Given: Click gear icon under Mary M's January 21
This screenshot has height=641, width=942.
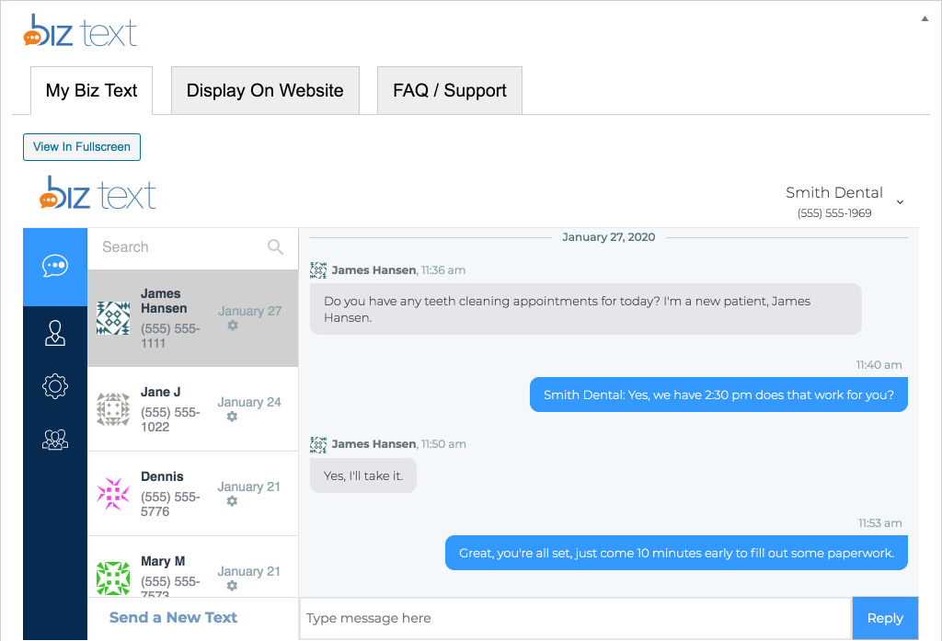Looking at the screenshot, I should (x=232, y=586).
